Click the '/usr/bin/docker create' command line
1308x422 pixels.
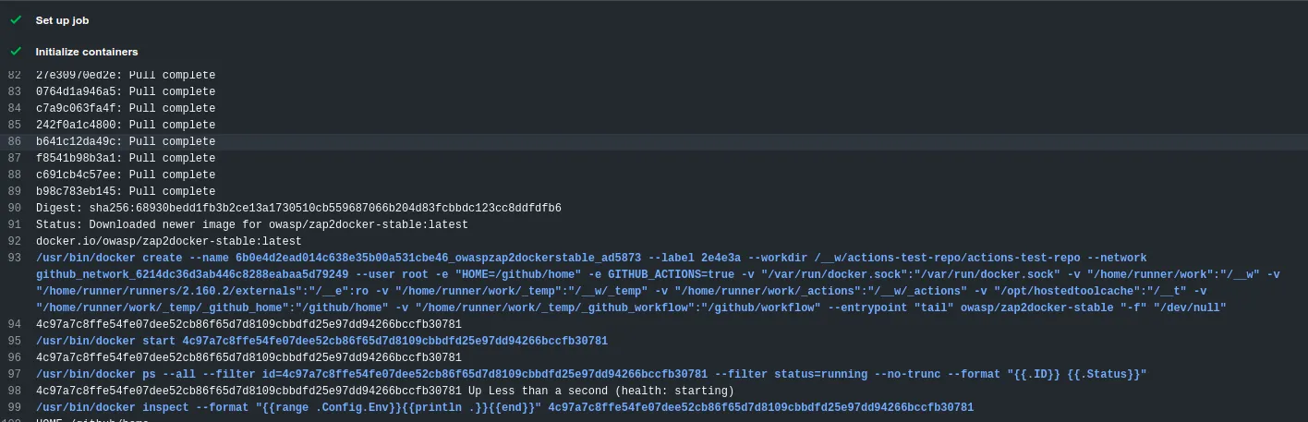pos(658,283)
